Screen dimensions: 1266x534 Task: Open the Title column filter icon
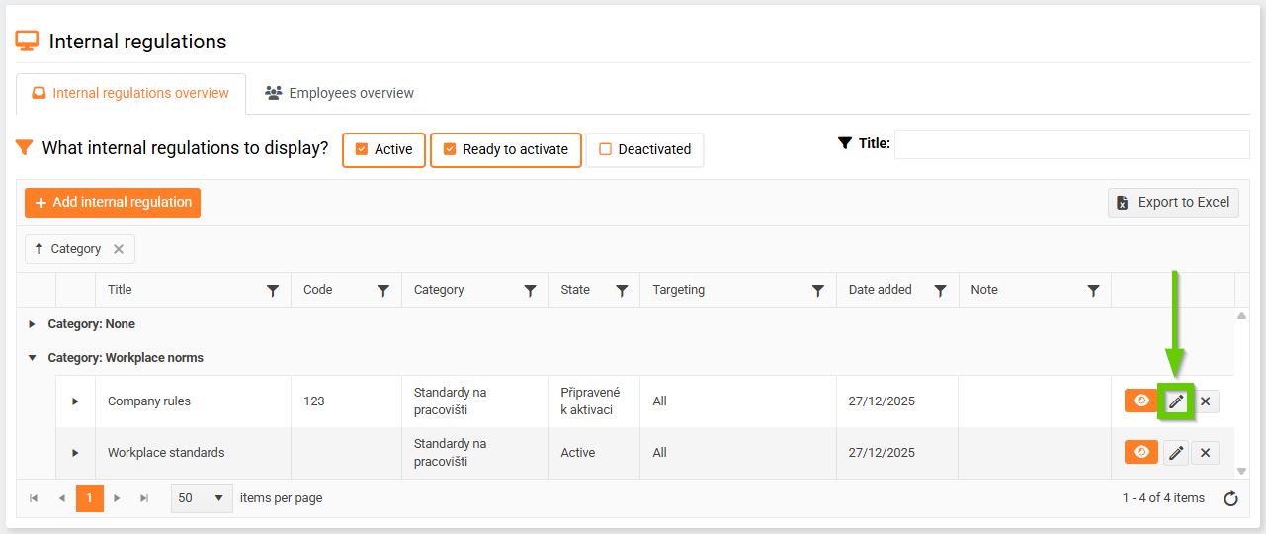[x=273, y=291]
